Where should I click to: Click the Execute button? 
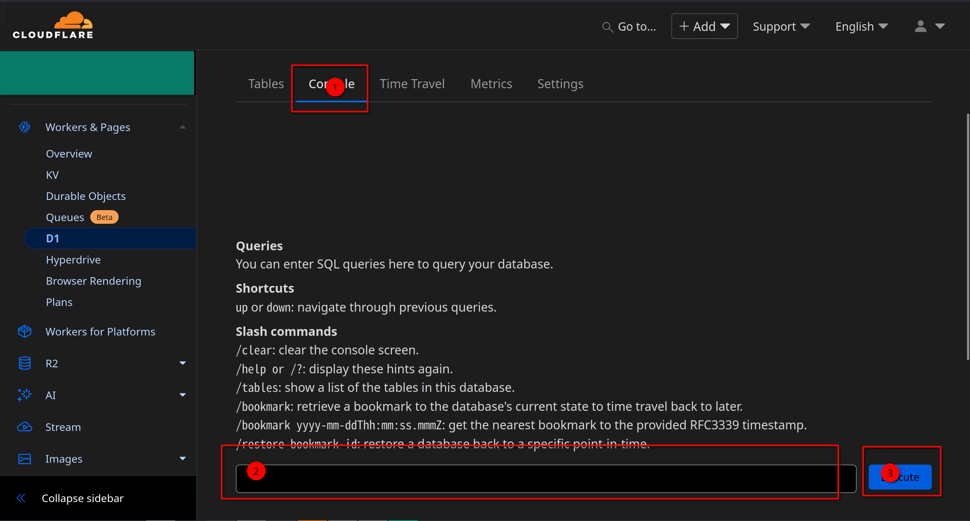[900, 477]
